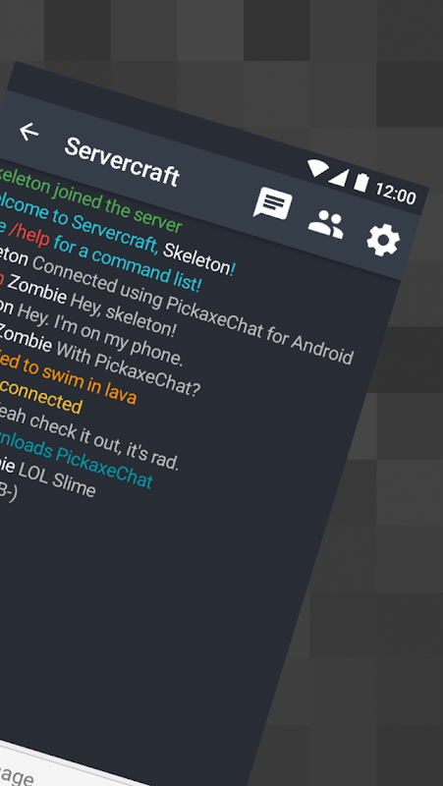
Task: Select the orange 'swim in lava' message
Action: coord(68,375)
